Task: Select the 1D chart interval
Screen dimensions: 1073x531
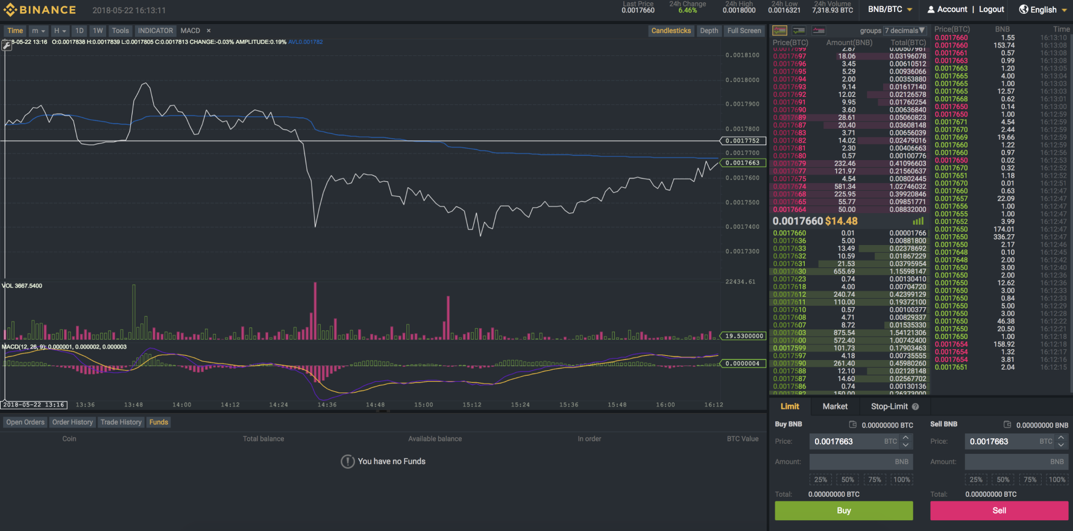Action: pyautogui.click(x=80, y=31)
